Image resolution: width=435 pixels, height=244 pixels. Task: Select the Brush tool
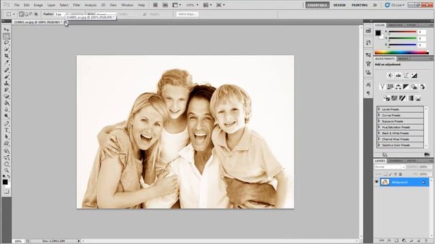coord(6,77)
